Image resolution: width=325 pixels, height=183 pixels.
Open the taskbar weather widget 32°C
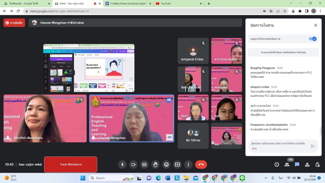(x=11, y=178)
